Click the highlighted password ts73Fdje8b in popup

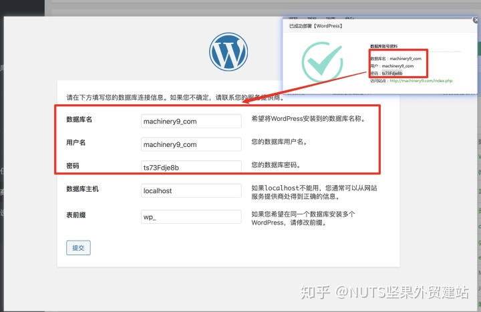pos(392,73)
